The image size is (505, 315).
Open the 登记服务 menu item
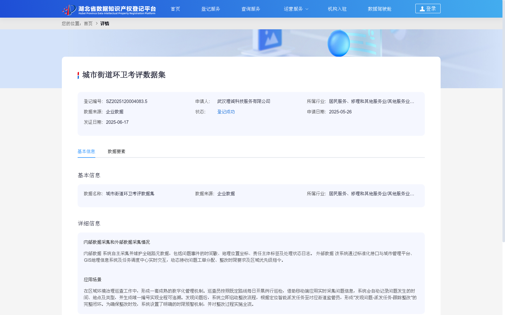click(211, 9)
